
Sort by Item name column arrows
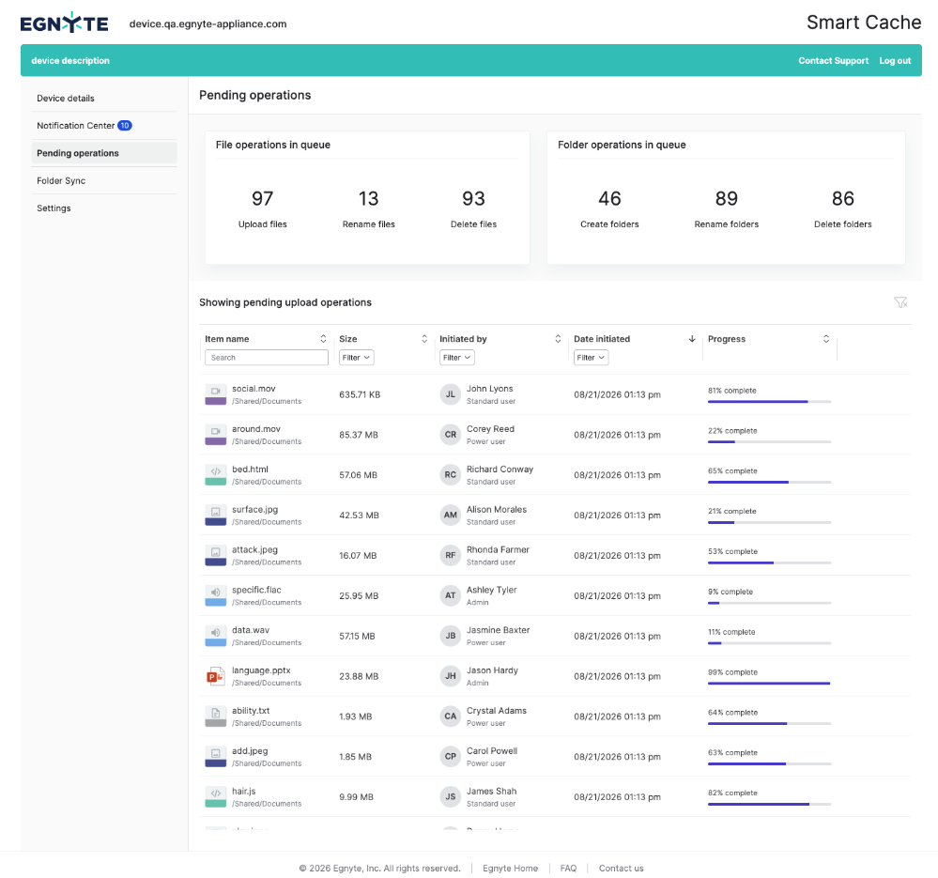coord(323,338)
